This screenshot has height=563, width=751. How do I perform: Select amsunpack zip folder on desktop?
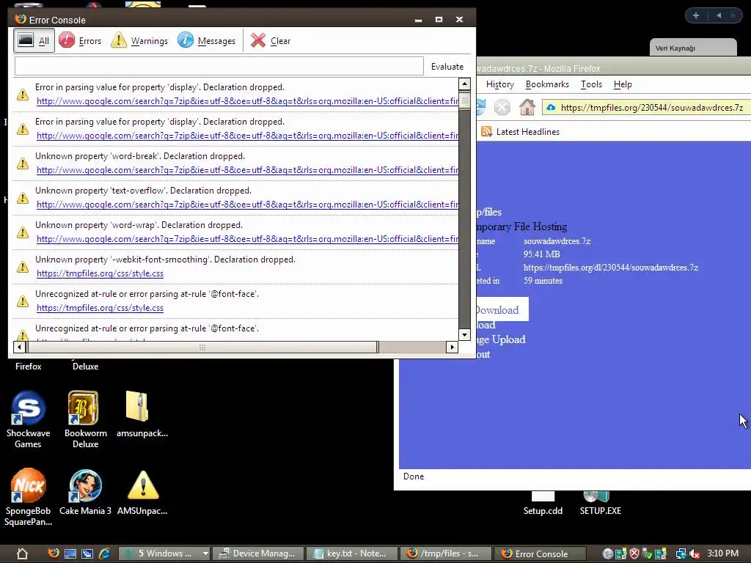point(142,415)
